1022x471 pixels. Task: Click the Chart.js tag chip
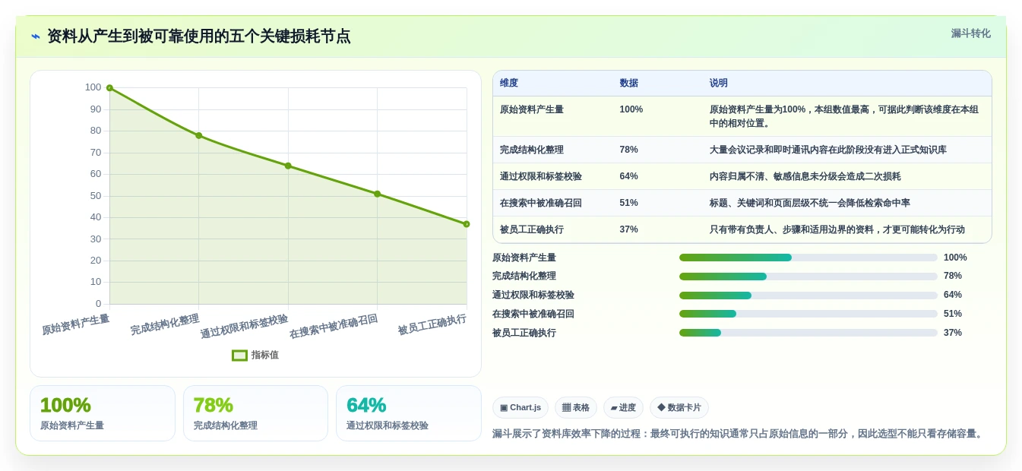(x=520, y=408)
